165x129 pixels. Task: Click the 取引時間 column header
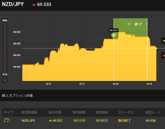click(79, 112)
